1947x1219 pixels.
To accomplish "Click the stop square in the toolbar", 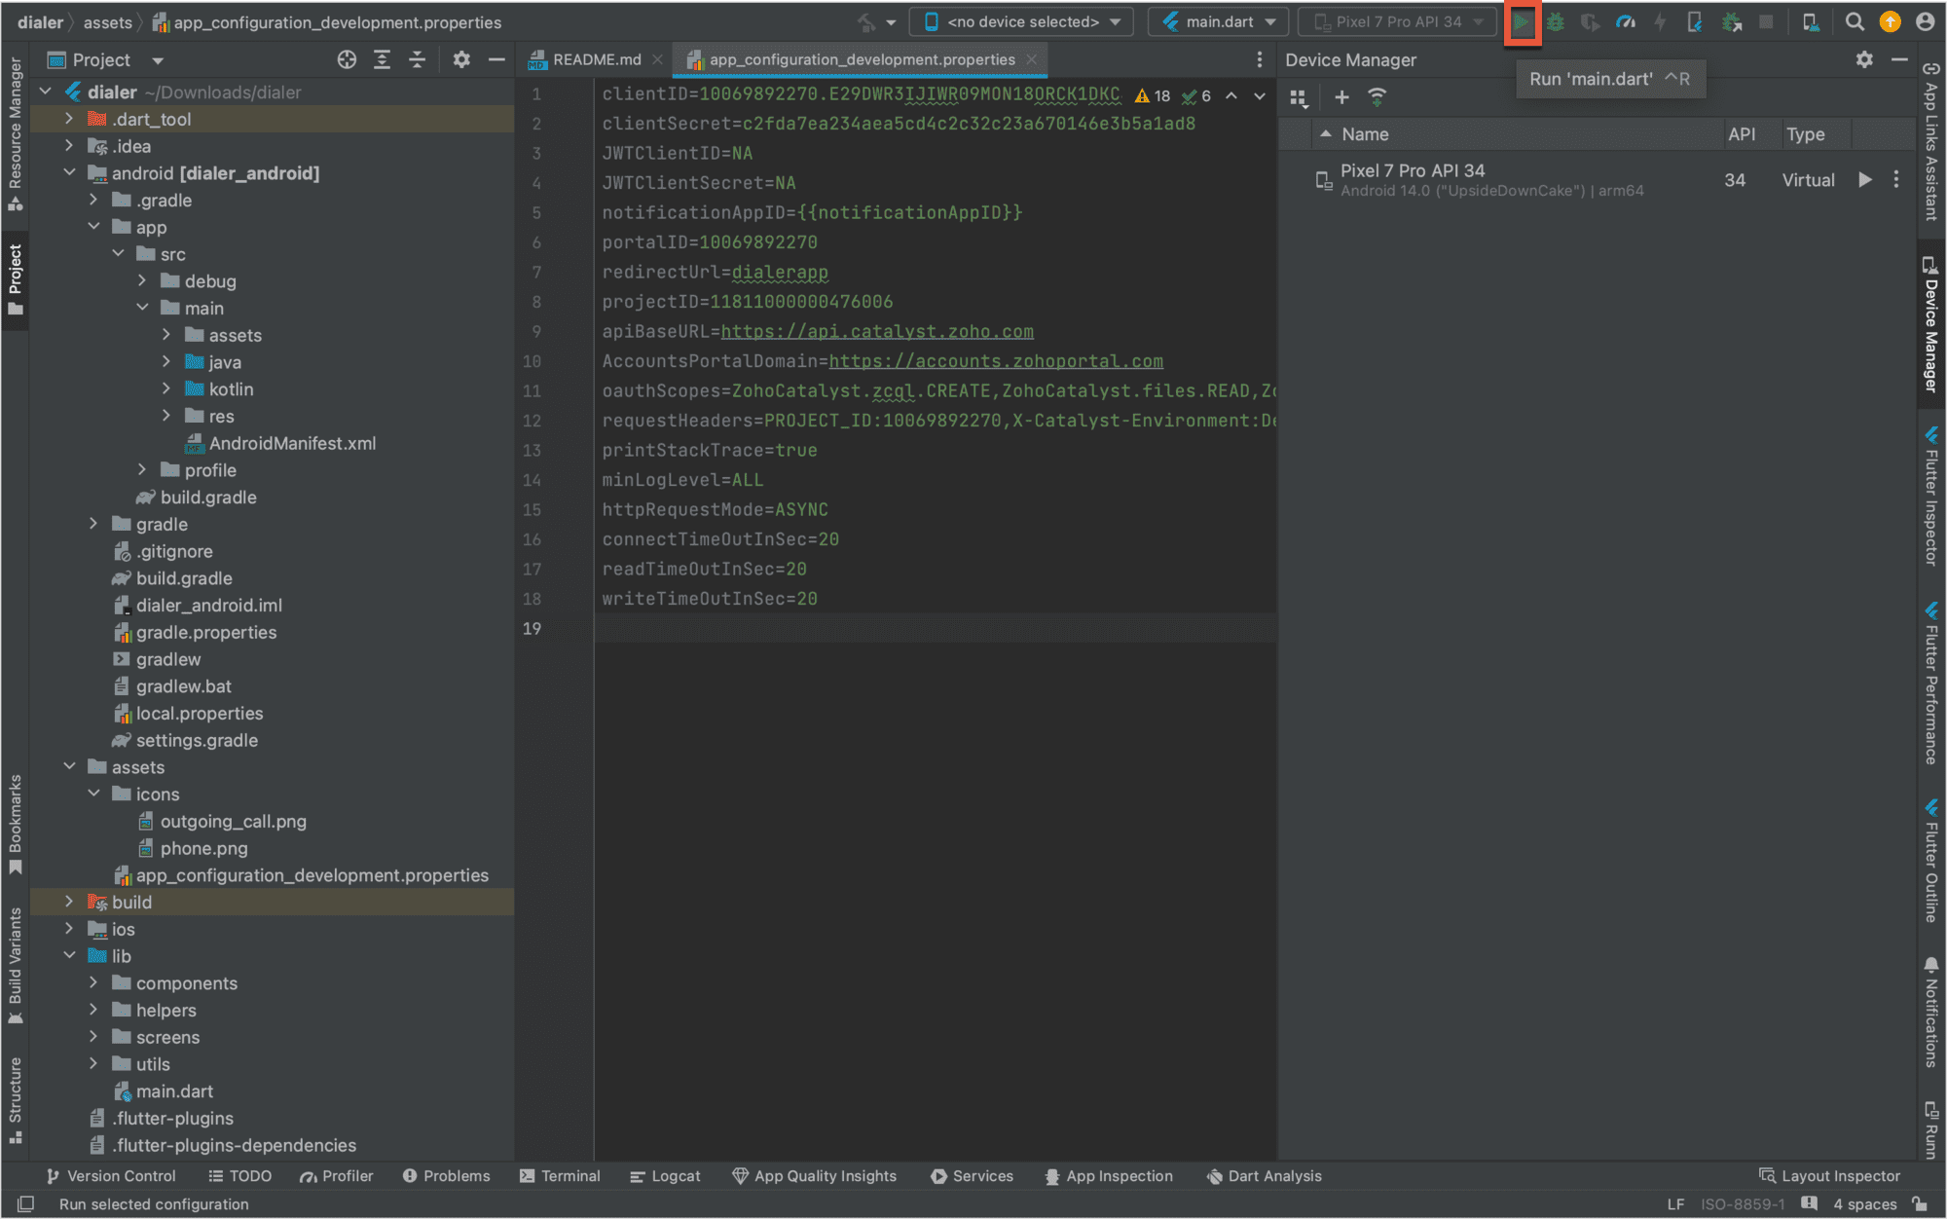I will [1766, 21].
